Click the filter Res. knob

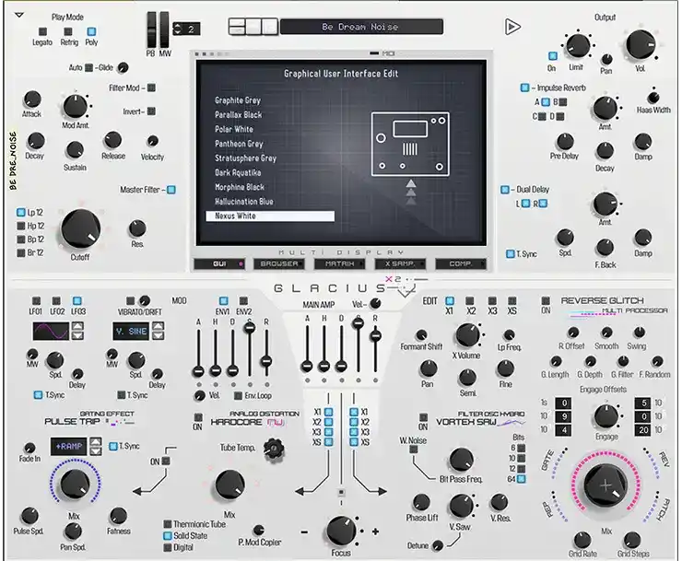[x=137, y=228]
